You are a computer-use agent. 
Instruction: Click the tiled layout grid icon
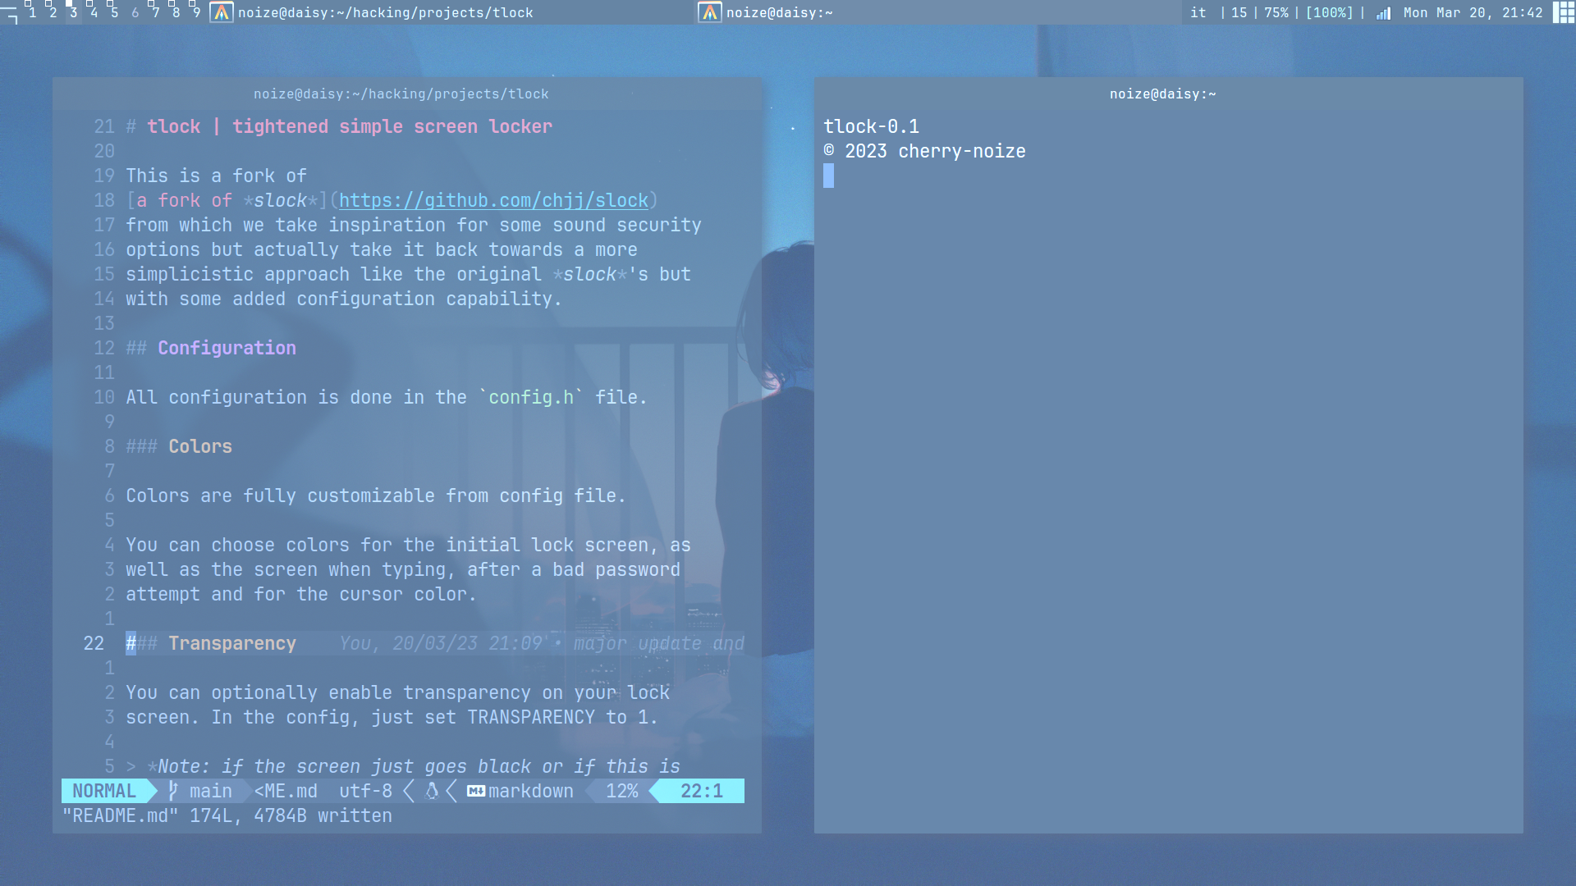coord(1563,12)
